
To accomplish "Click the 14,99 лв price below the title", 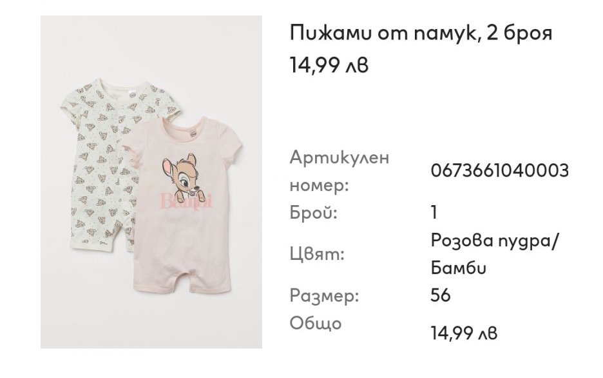I will pos(331,65).
